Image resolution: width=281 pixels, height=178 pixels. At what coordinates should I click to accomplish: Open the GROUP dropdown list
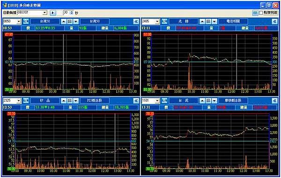pos(44,13)
